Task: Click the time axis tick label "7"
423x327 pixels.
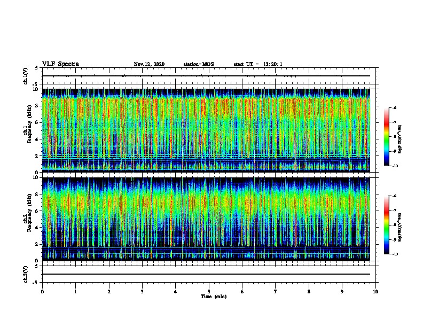Action: click(x=276, y=292)
